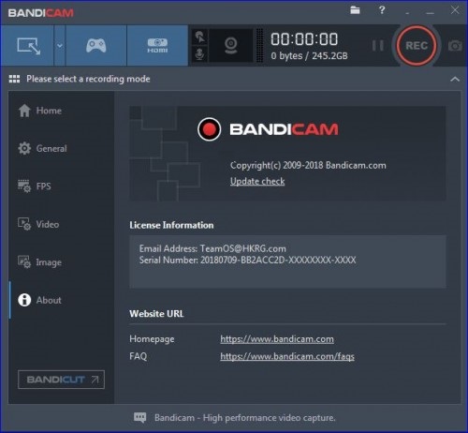Open screen recording mode dropdown arrow
Image resolution: width=468 pixels, height=433 pixels.
(x=59, y=46)
